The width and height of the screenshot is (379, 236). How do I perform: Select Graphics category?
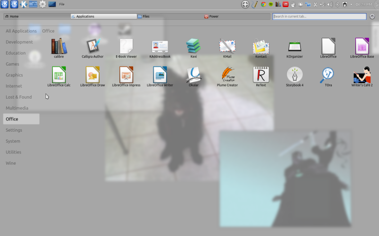tap(21, 75)
